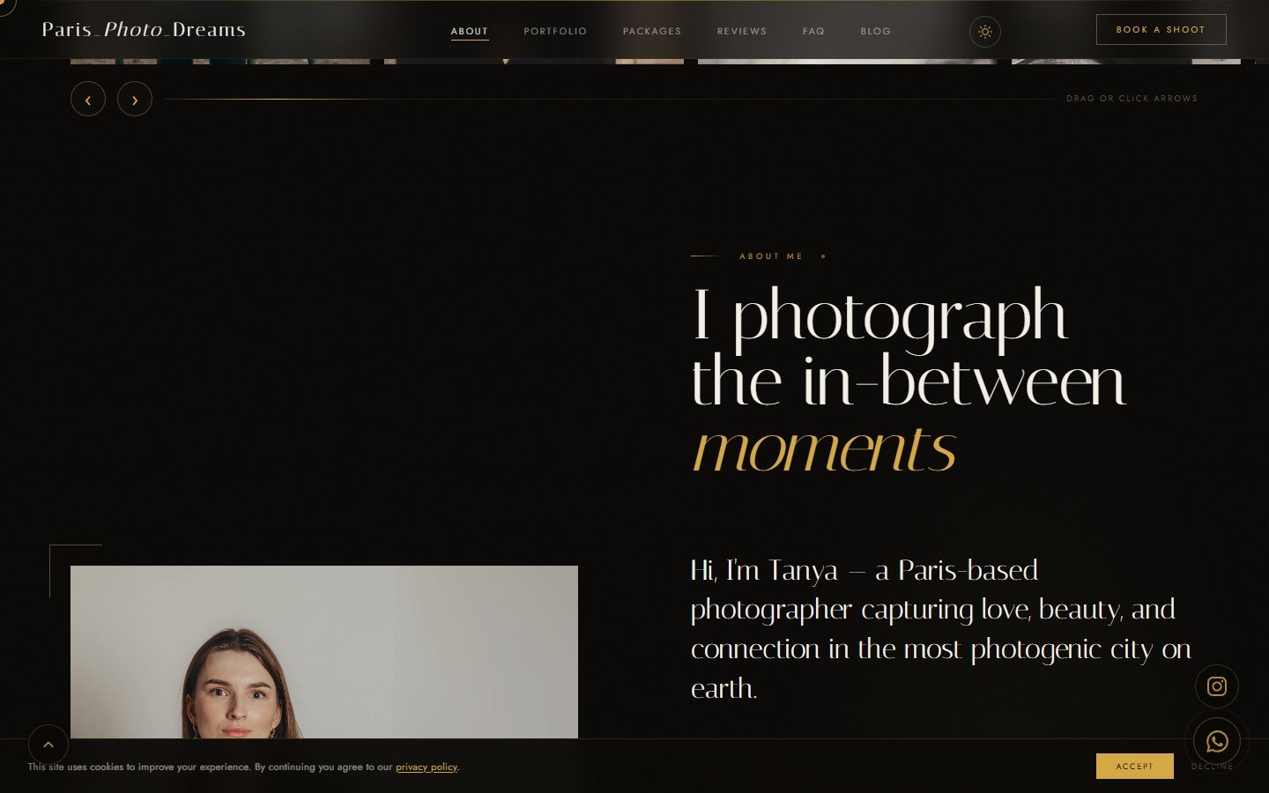
Task: Toggle the sun theme switcher
Action: (984, 32)
